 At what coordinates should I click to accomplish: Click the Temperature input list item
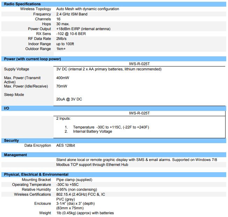(x=111, y=127)
